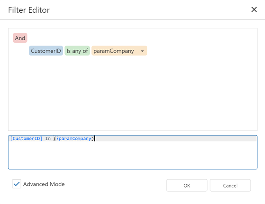Click ?paramCompany in the expression text
265x204 pixels.
tap(73, 139)
